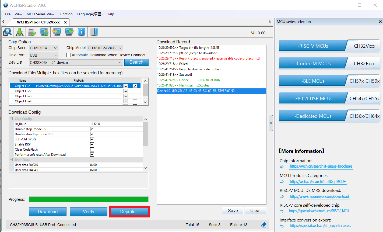
Task: Toggle Enable RRP checkbox
Action: 92,144
